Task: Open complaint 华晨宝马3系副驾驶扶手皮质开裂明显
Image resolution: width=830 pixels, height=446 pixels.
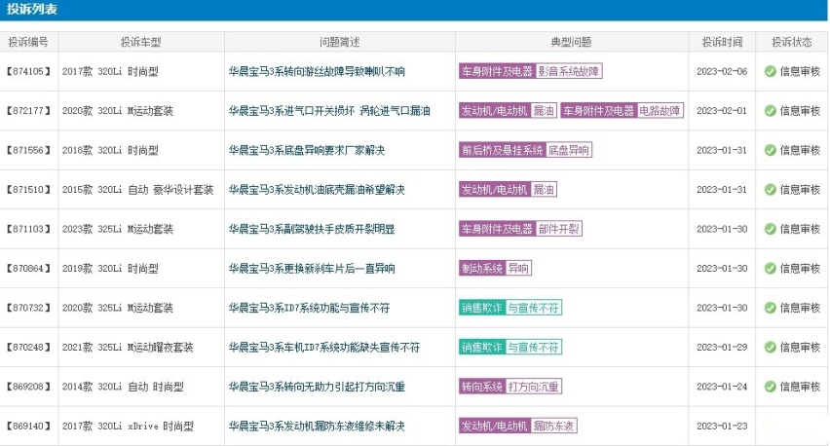Action: tap(312, 229)
